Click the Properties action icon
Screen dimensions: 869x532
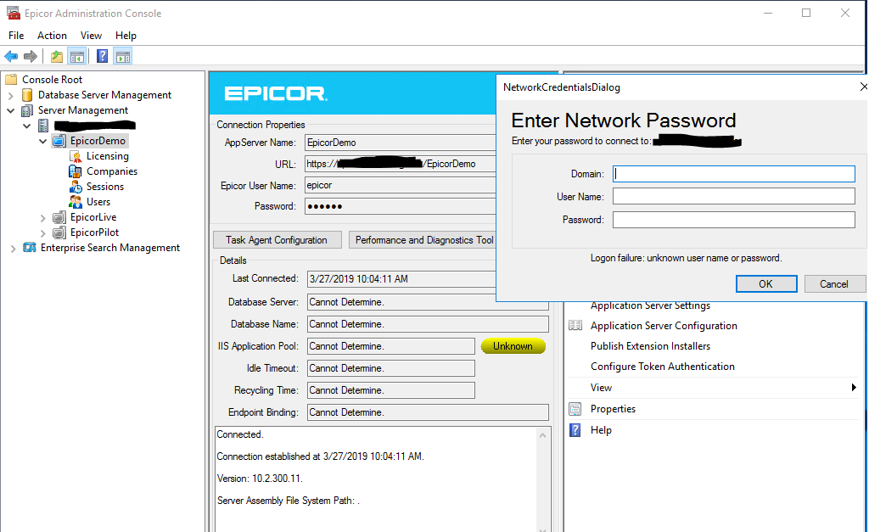pos(575,409)
